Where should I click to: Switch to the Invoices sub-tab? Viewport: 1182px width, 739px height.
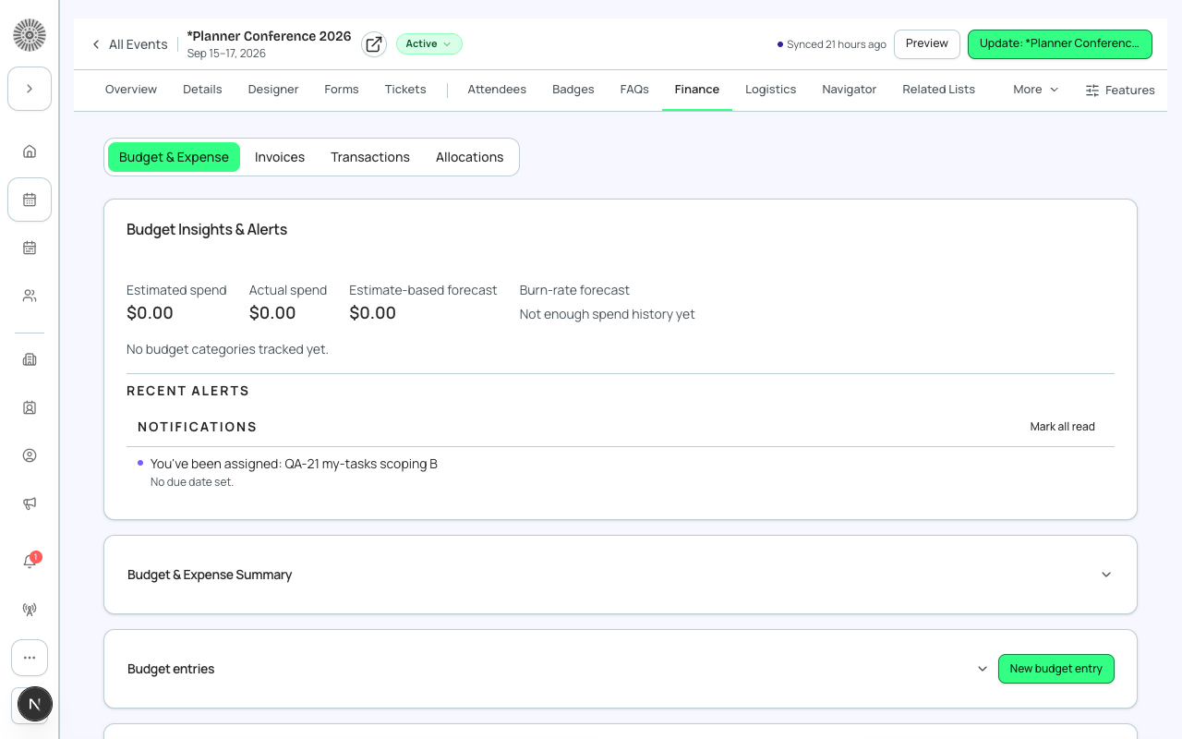tap(280, 157)
